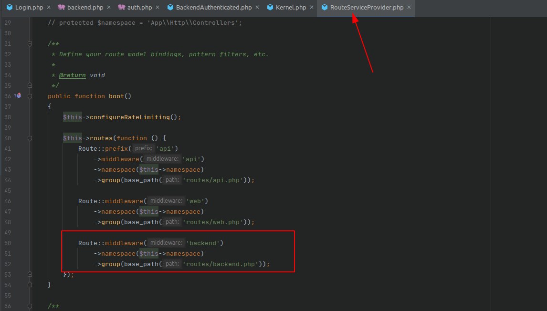Open the BackendAuthenticated.php tab
This screenshot has height=311, width=547.
213,7
